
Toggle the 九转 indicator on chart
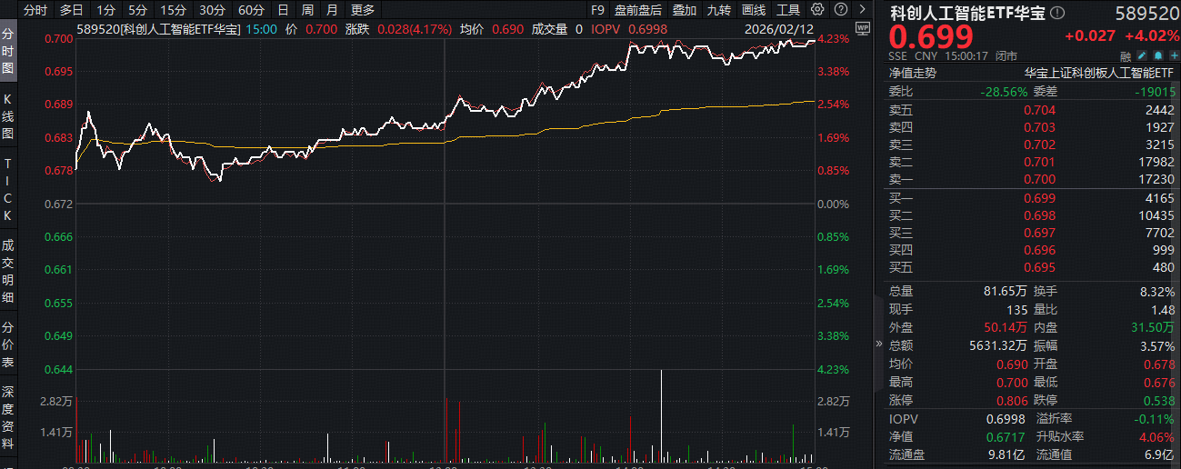[718, 10]
